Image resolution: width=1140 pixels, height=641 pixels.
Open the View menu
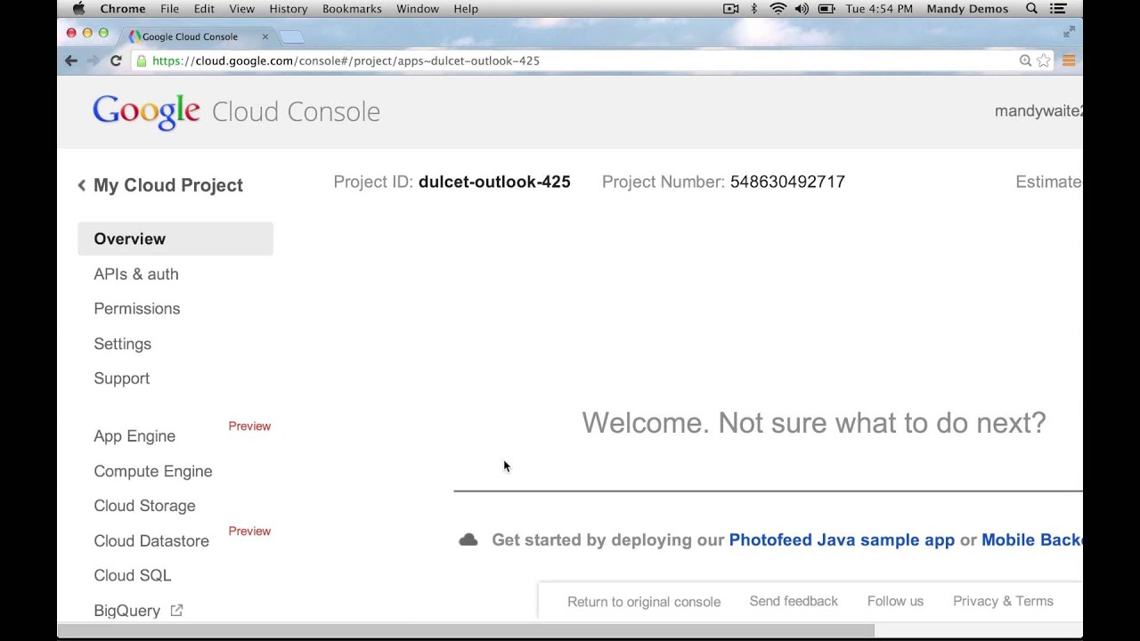tap(241, 9)
